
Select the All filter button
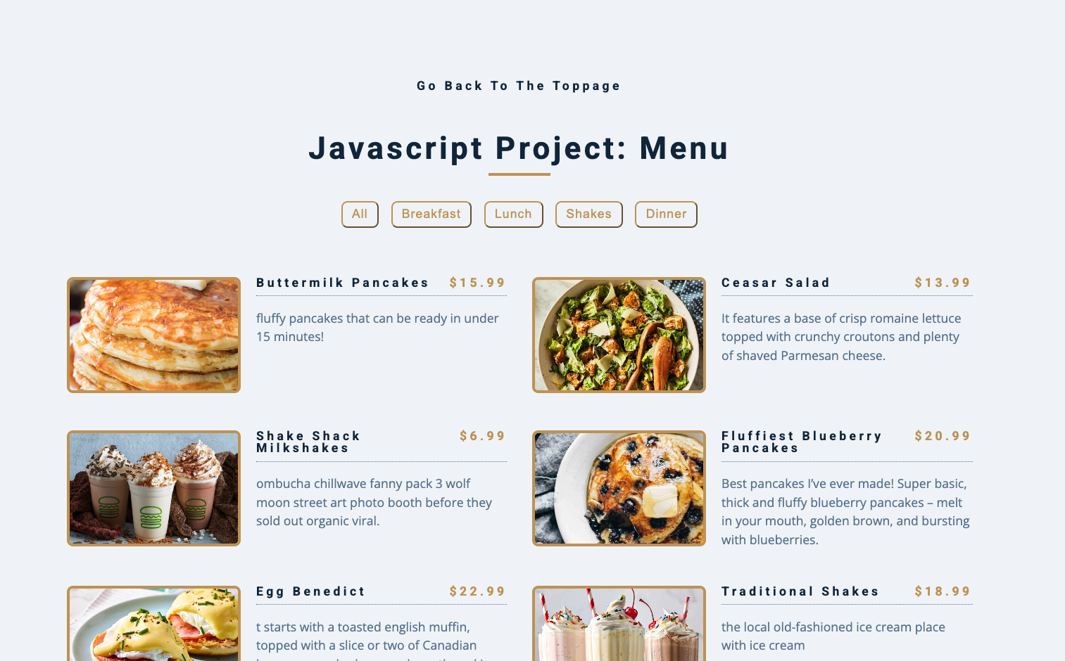point(360,214)
